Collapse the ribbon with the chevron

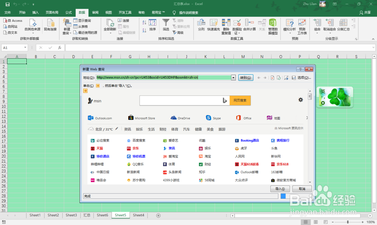click(373, 39)
